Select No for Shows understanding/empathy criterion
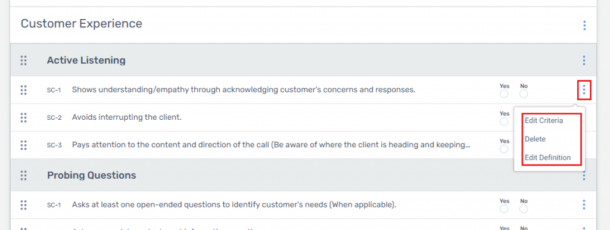Image resolution: width=610 pixels, height=230 pixels. (524, 94)
